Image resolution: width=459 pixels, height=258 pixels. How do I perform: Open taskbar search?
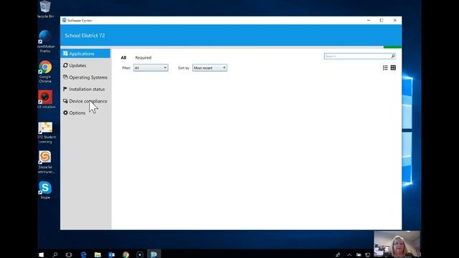click(55, 254)
